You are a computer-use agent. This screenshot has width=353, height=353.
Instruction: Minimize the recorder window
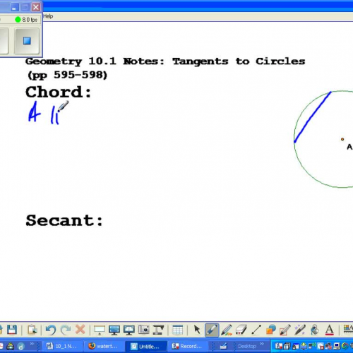pyautogui.click(x=14, y=7)
